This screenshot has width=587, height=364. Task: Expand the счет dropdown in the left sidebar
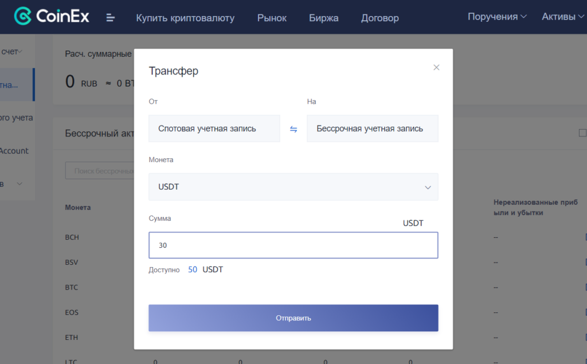(x=11, y=50)
